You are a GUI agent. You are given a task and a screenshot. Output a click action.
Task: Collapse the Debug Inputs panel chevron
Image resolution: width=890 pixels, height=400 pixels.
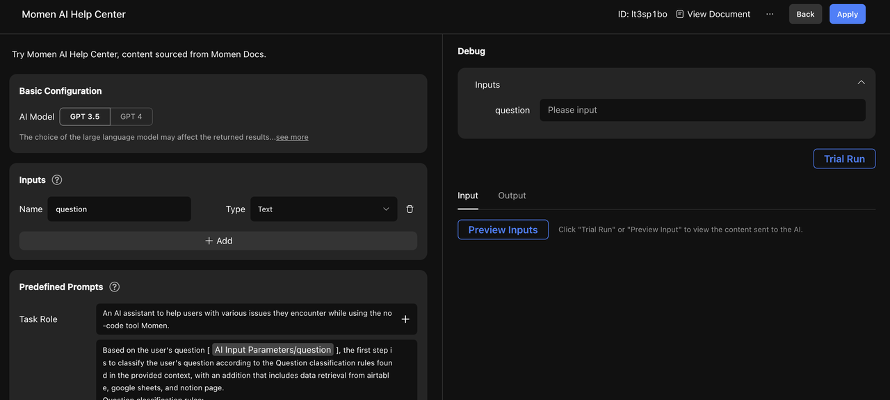(861, 82)
